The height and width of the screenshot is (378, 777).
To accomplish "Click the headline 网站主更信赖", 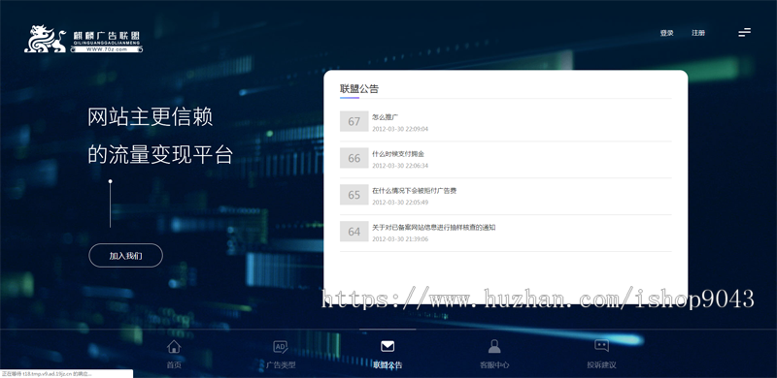I will coord(151,117).
